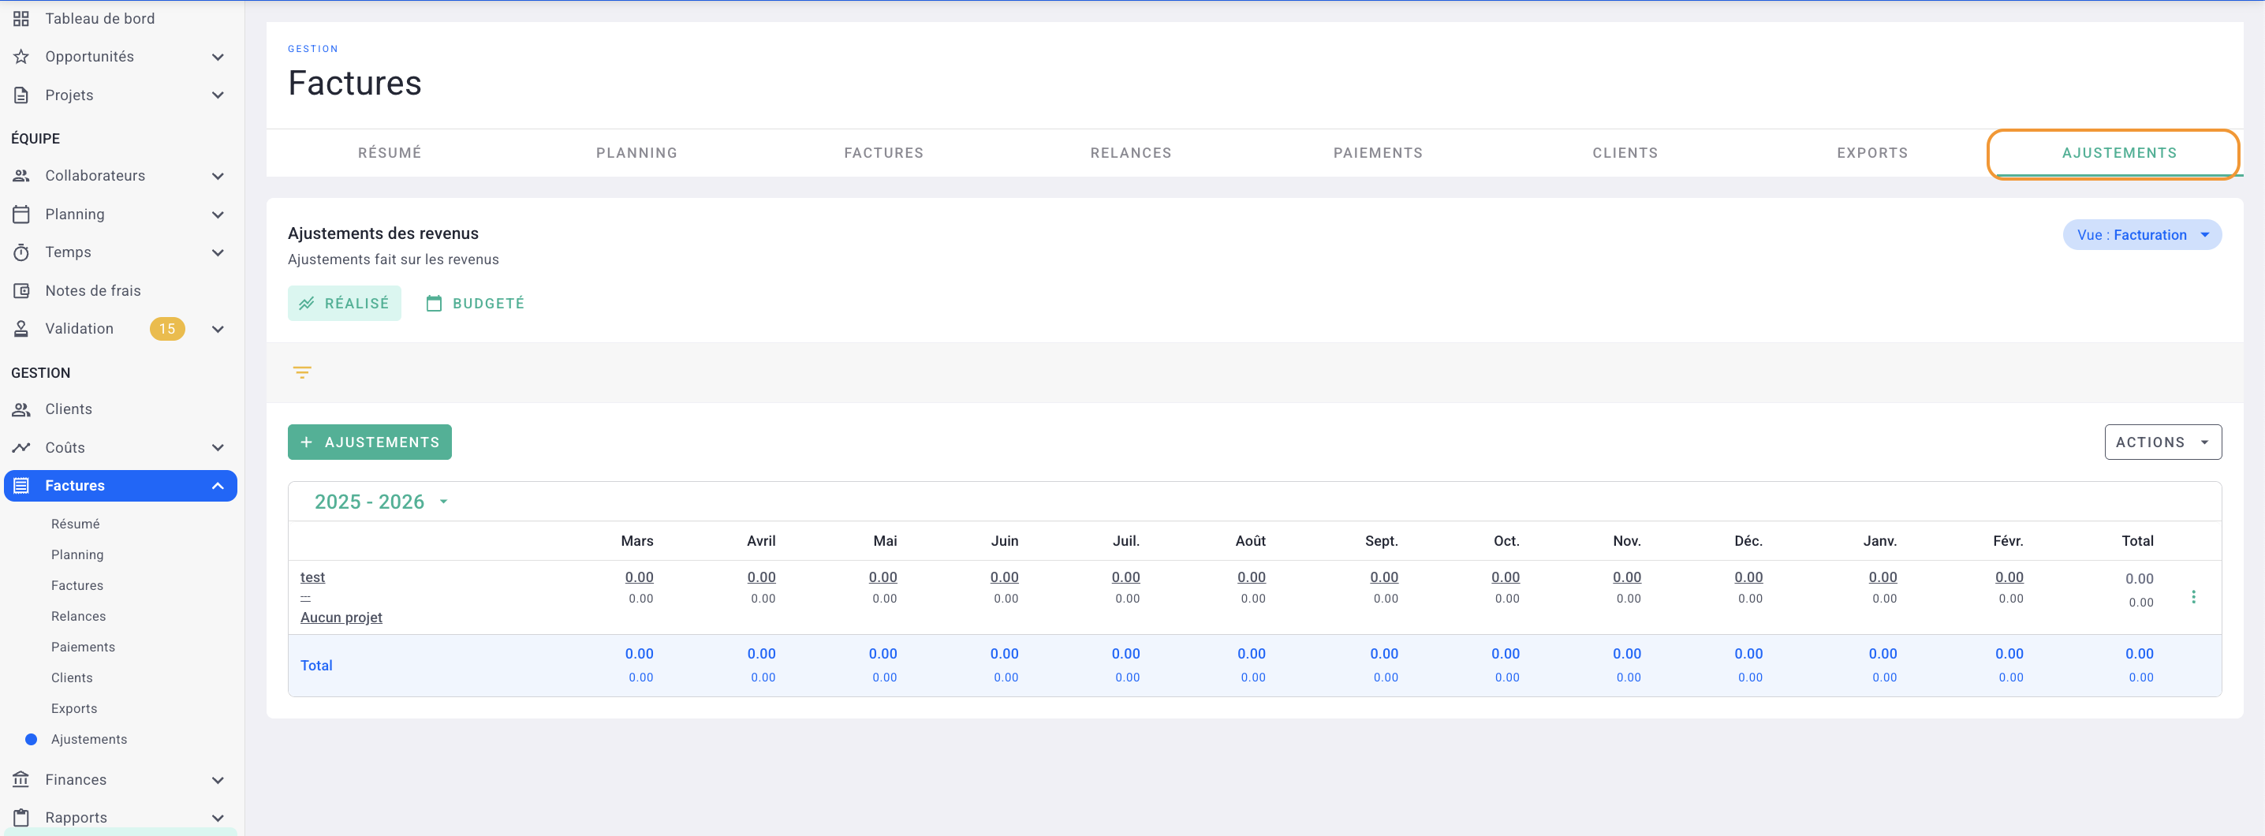Screen dimensions: 2265x836
Task: Toggle the Budgeté view
Action: [475, 304]
